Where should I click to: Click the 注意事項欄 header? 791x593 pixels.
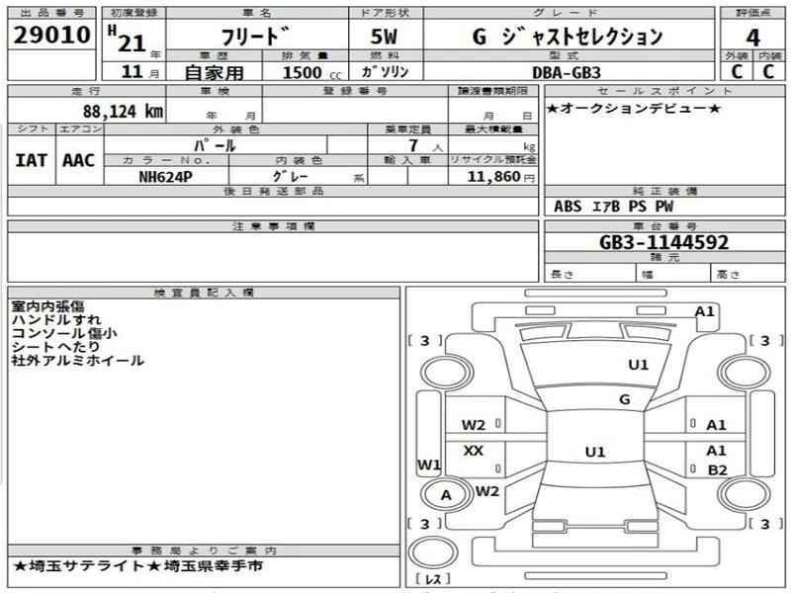(274, 226)
